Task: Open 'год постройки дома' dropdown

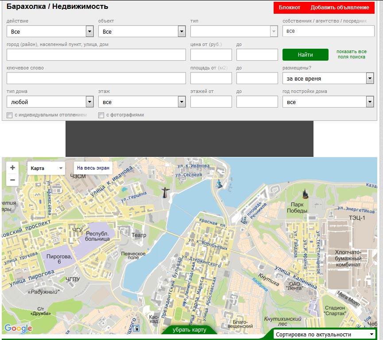Action: (328, 102)
